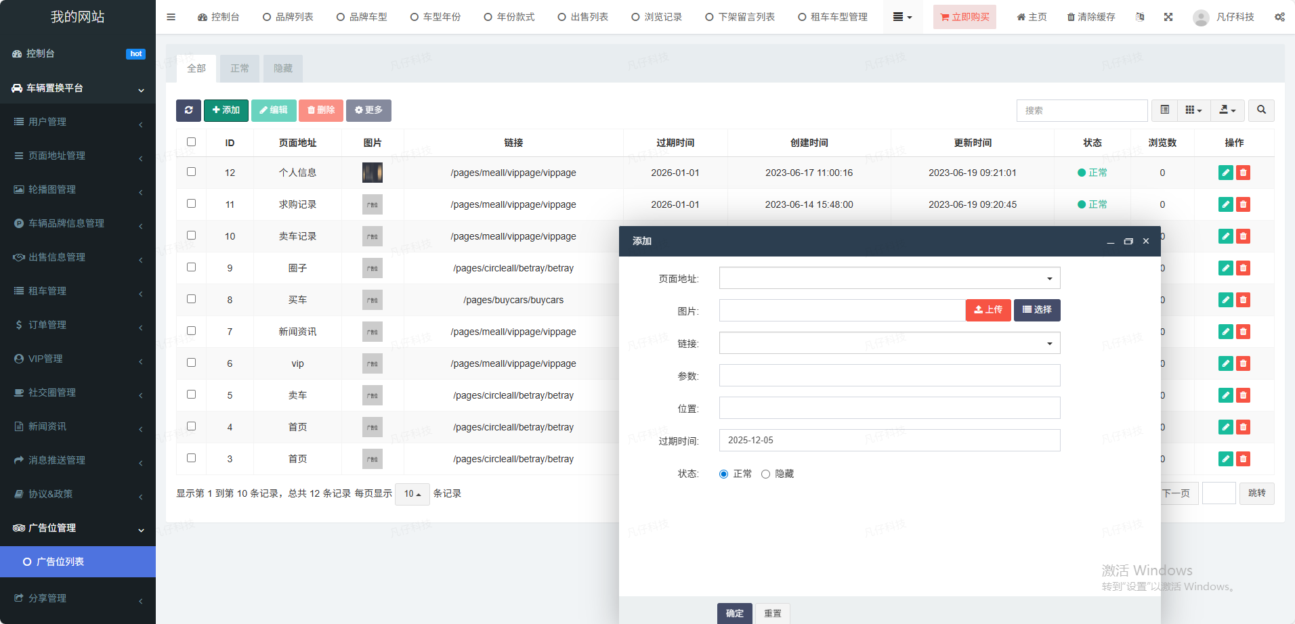Image resolution: width=1295 pixels, height=624 pixels.
Task: Click the red 上传 upload button
Action: [x=988, y=310]
